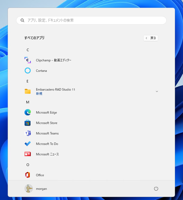Open Microsoft Store via its bag icon
The width and height of the screenshot is (183, 200).
coord(27,123)
